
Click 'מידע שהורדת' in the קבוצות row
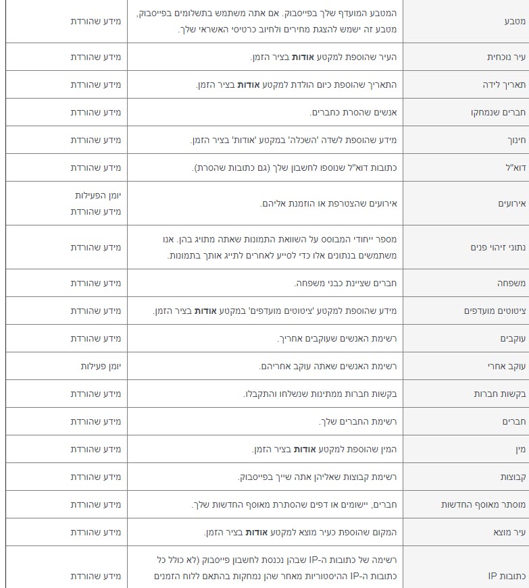[96, 477]
